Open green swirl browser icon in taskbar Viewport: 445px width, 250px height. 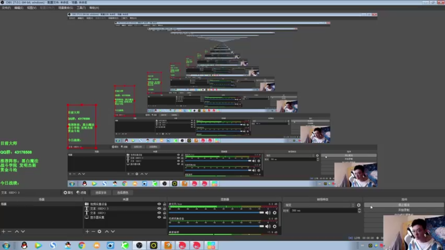pos(125,245)
